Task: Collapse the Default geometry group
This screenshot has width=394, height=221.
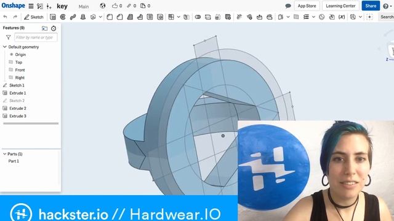Action: coord(4,47)
